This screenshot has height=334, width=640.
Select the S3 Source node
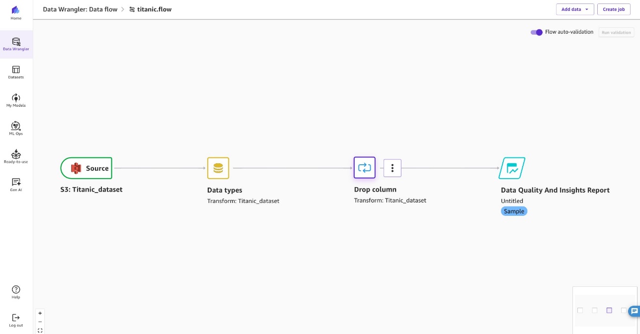86,168
